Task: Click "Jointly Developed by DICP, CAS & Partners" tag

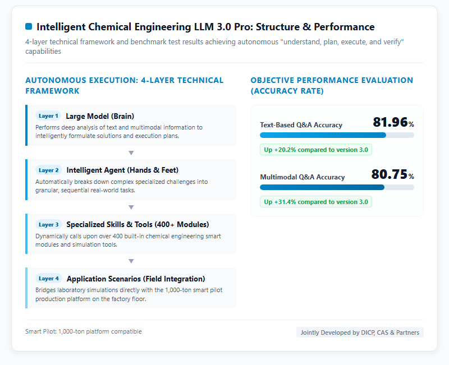Action: point(360,332)
